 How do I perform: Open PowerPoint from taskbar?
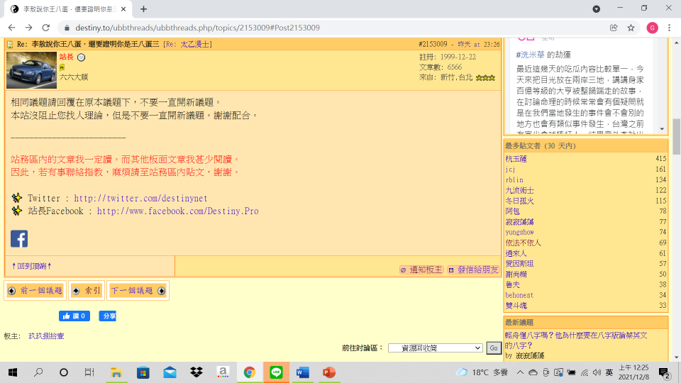pos(329,372)
